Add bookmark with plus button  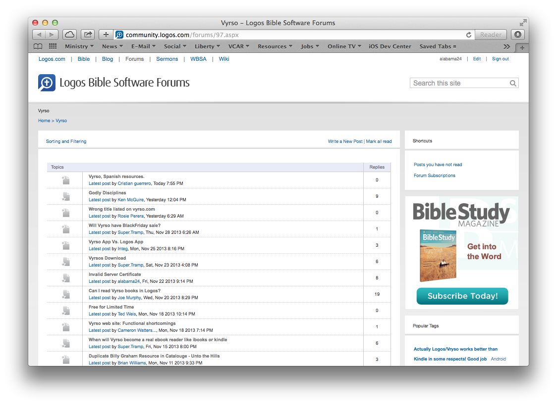(106, 35)
